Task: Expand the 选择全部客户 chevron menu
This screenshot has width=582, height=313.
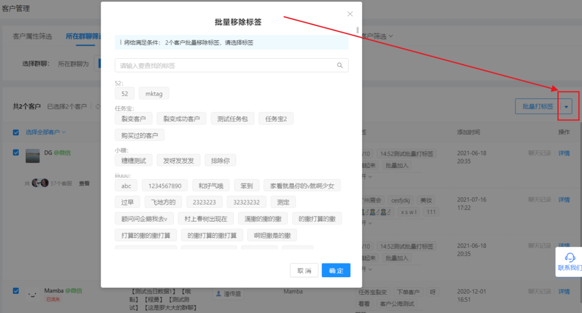Action: coord(64,132)
